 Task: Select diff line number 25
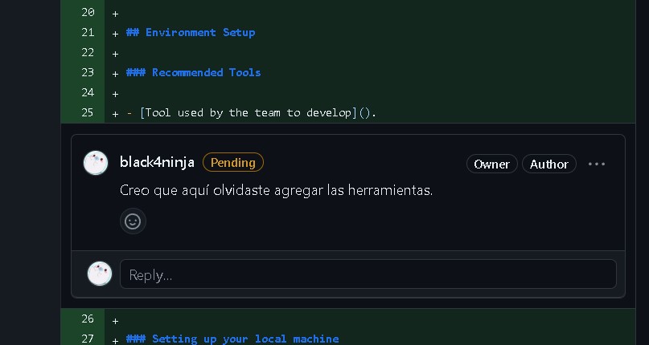tap(88, 112)
